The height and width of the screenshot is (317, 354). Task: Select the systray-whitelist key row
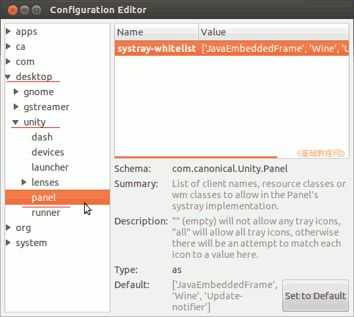pos(232,49)
